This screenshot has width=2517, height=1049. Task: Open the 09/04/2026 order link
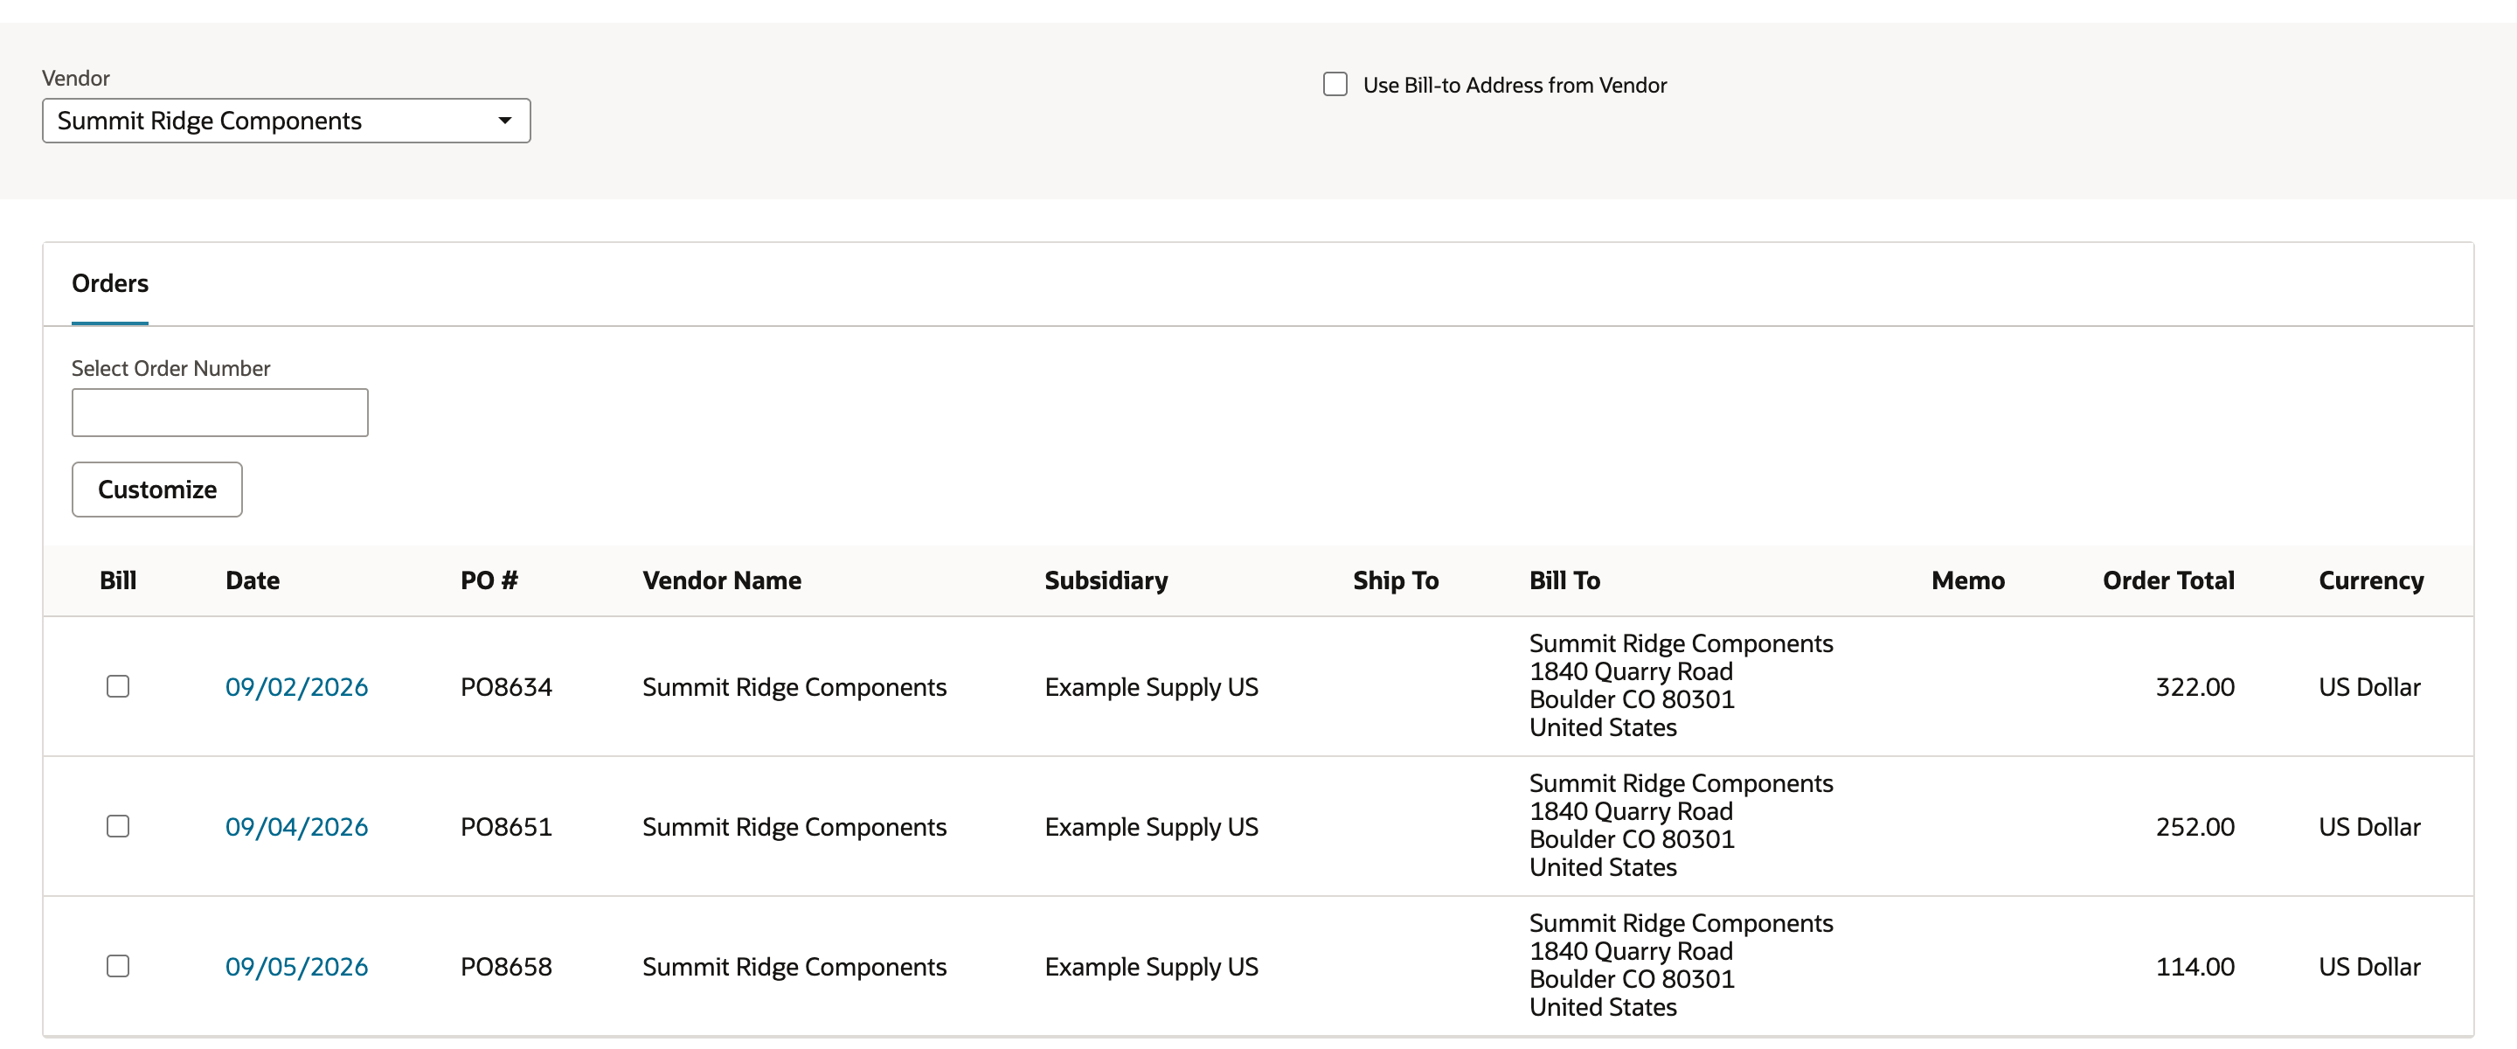(296, 826)
